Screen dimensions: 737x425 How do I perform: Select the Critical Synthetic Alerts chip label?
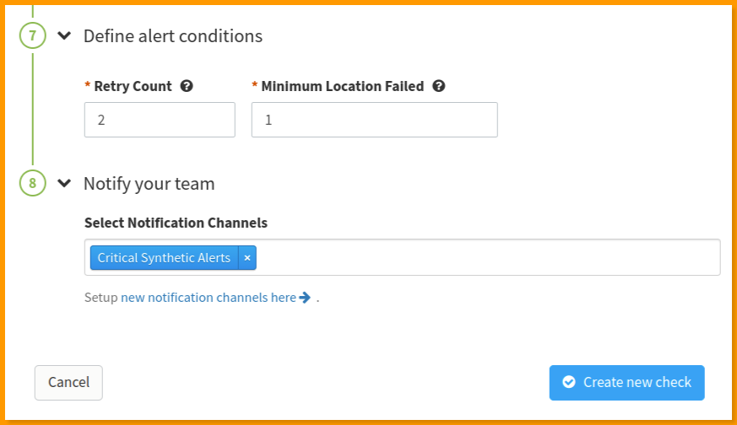click(164, 258)
